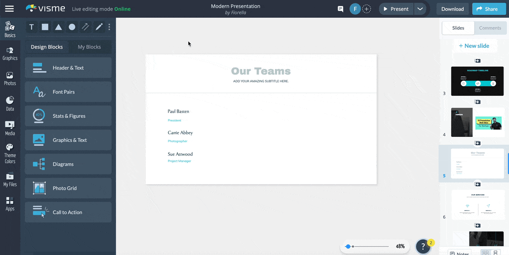This screenshot has width=509, height=255.
Task: Click the Download button
Action: pyautogui.click(x=452, y=9)
